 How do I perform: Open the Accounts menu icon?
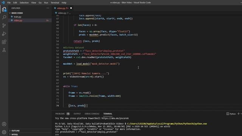pyautogui.click(x=4, y=124)
